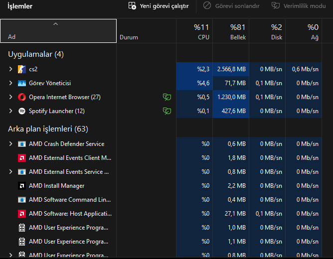The width and height of the screenshot is (333, 259).
Task: Select the cs2 process name
Action: pos(33,69)
